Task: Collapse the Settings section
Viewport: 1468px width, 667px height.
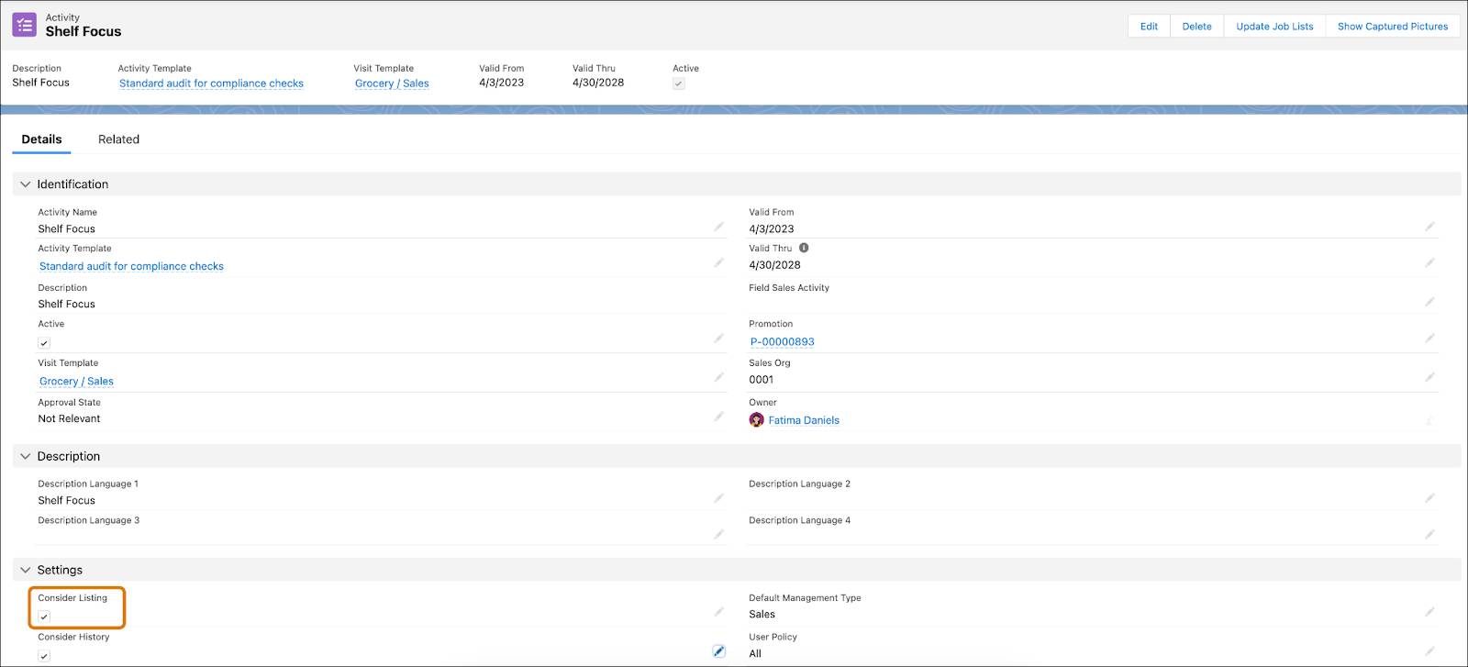Action: click(26, 570)
